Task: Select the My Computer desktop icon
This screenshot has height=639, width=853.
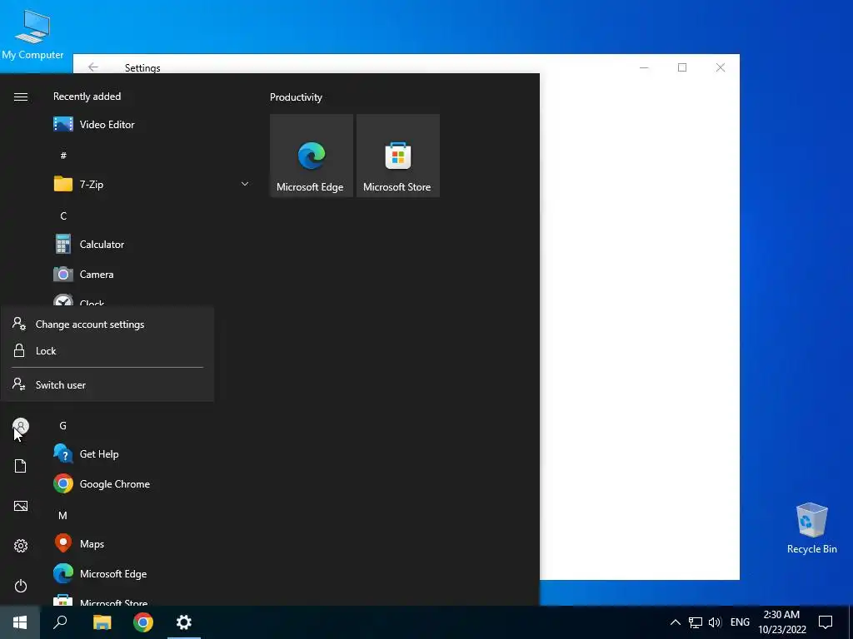Action: (x=32, y=33)
